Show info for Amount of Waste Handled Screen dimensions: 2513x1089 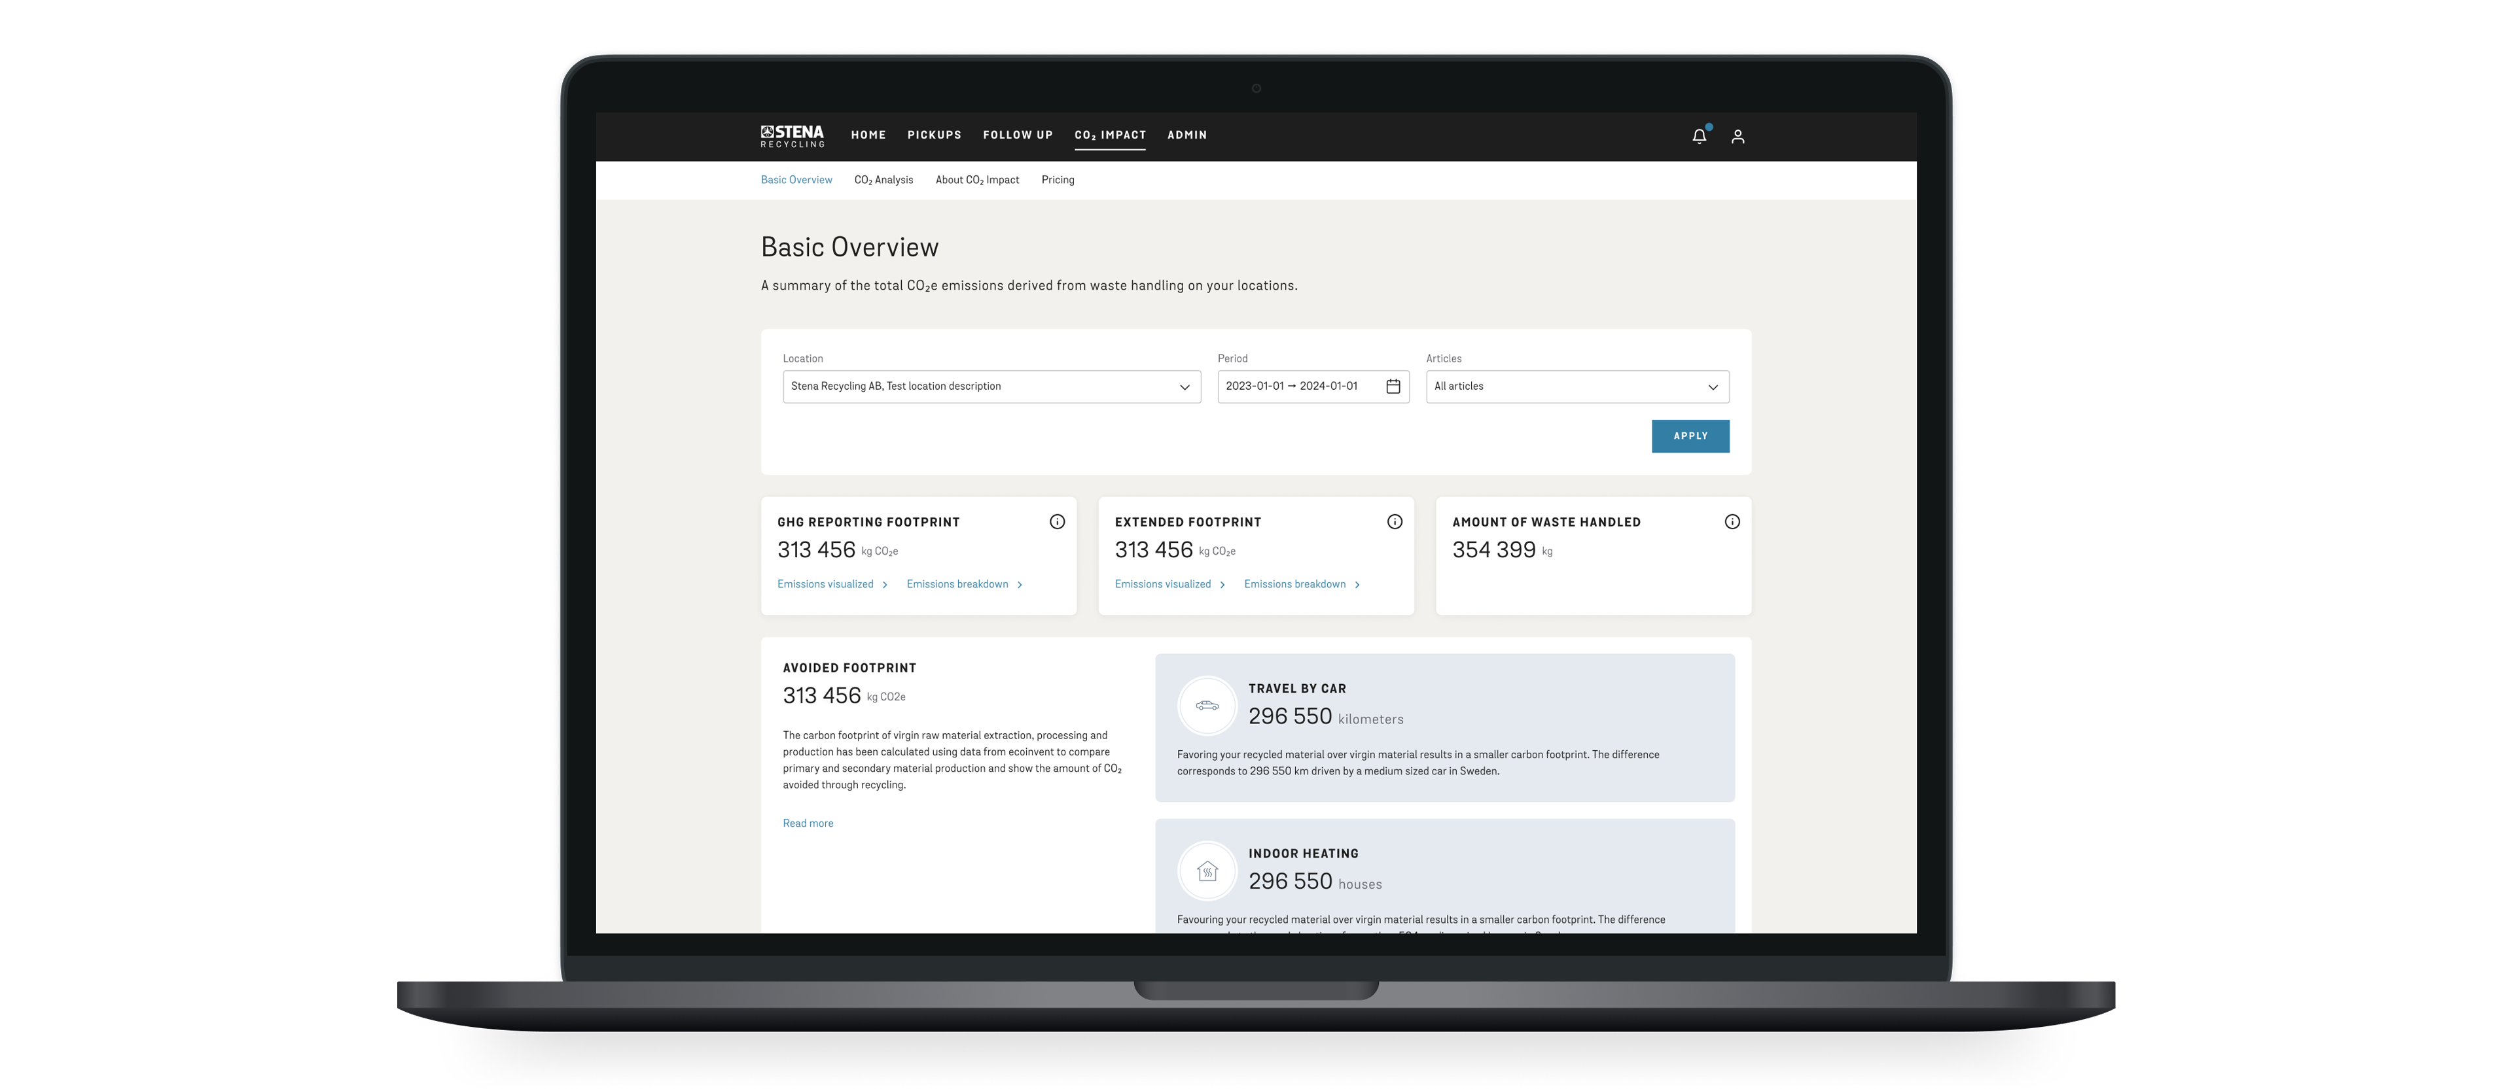coord(1732,521)
